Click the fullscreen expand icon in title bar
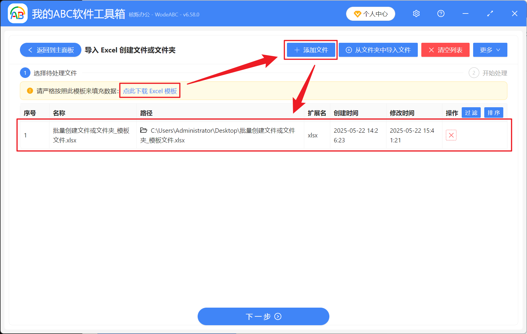Screen dimensions: 527x334 [490, 13]
